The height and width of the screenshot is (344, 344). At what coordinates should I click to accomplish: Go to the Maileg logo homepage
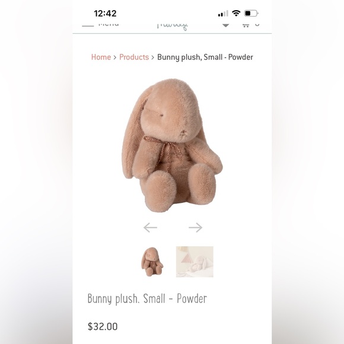click(x=173, y=26)
